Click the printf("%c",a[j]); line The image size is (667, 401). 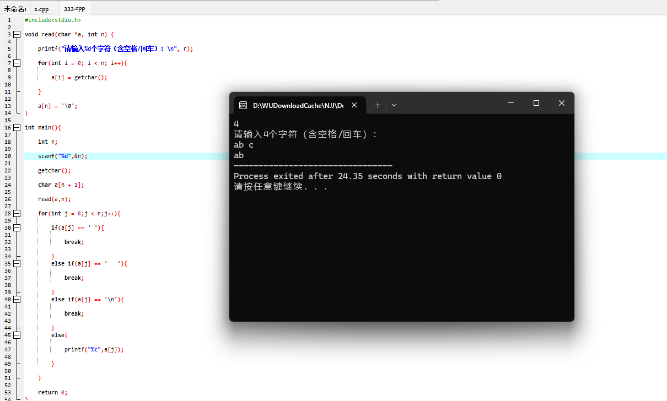coord(94,349)
